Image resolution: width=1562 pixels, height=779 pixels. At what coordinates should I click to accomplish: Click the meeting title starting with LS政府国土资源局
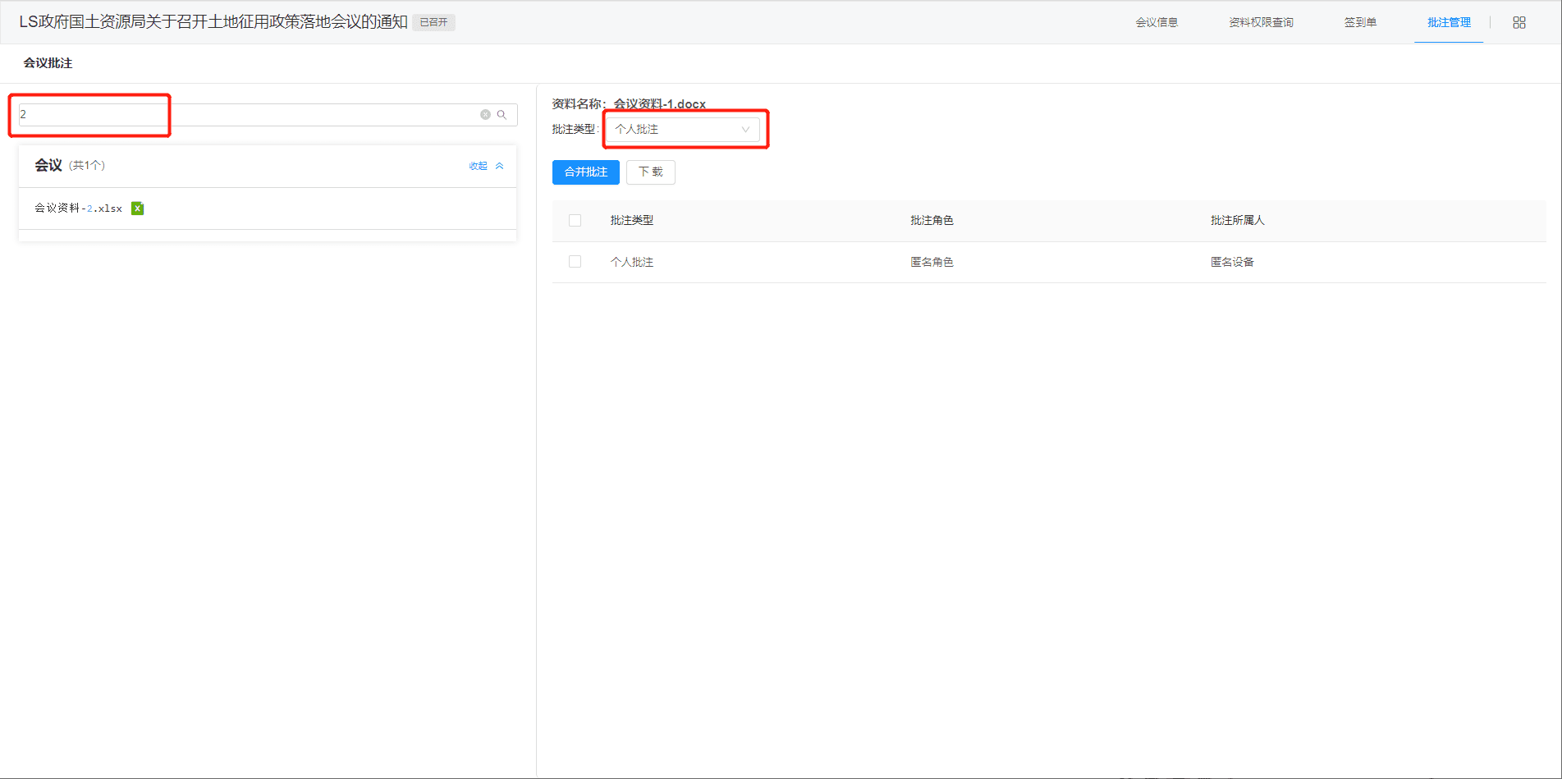pos(213,22)
